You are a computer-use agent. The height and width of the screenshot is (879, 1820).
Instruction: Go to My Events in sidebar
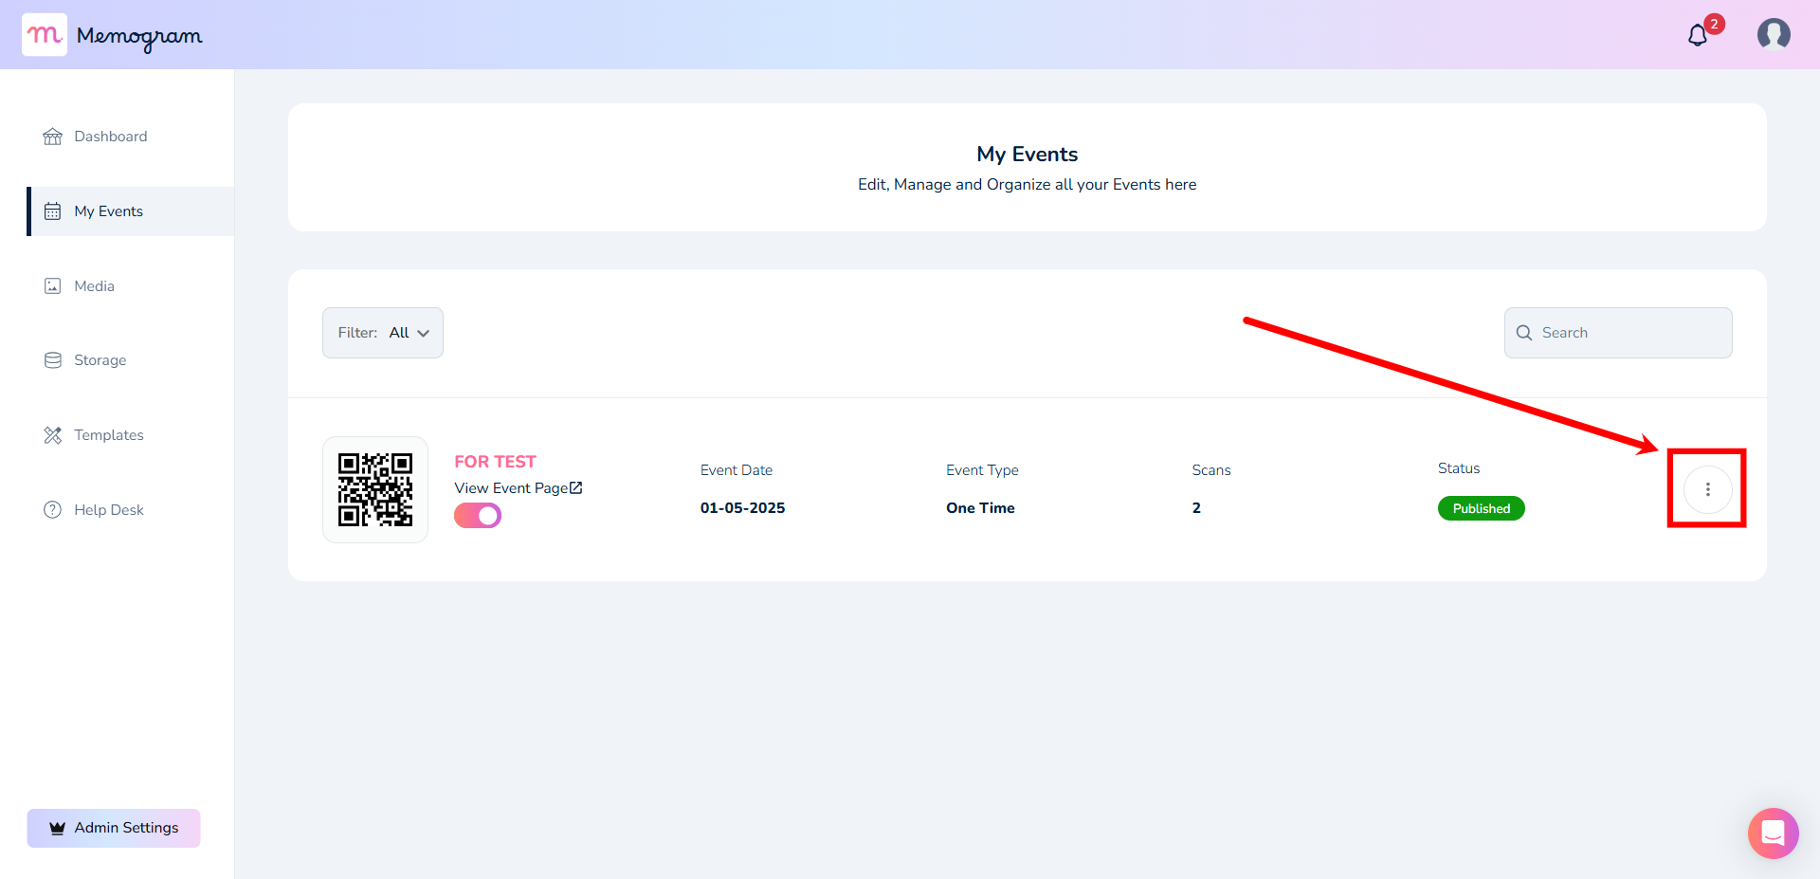click(131, 211)
